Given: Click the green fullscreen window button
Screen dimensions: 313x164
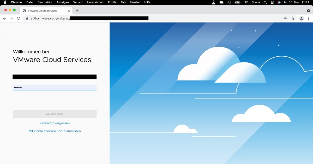Looking at the screenshot, I should [14, 10].
